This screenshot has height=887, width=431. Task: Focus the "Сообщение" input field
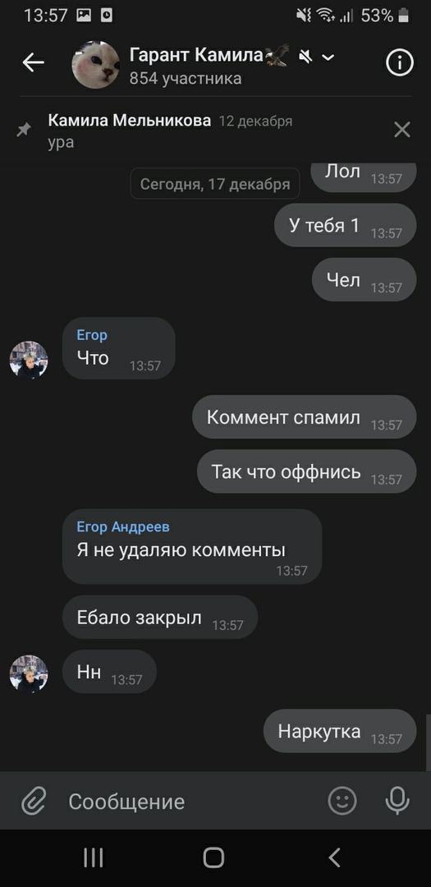click(x=186, y=802)
